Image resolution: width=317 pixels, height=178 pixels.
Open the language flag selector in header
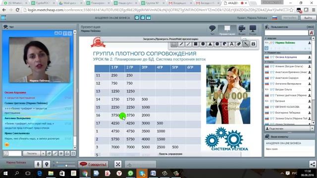[x=274, y=18]
